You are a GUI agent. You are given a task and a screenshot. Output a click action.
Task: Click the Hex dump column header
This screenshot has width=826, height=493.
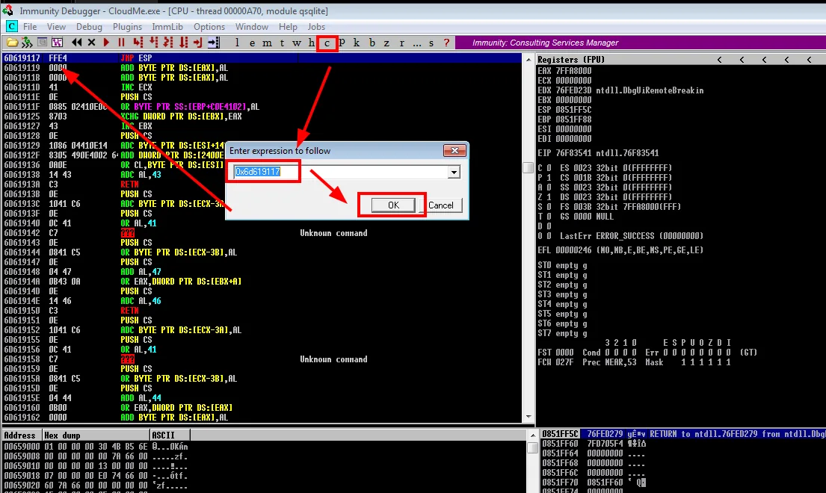coord(96,435)
